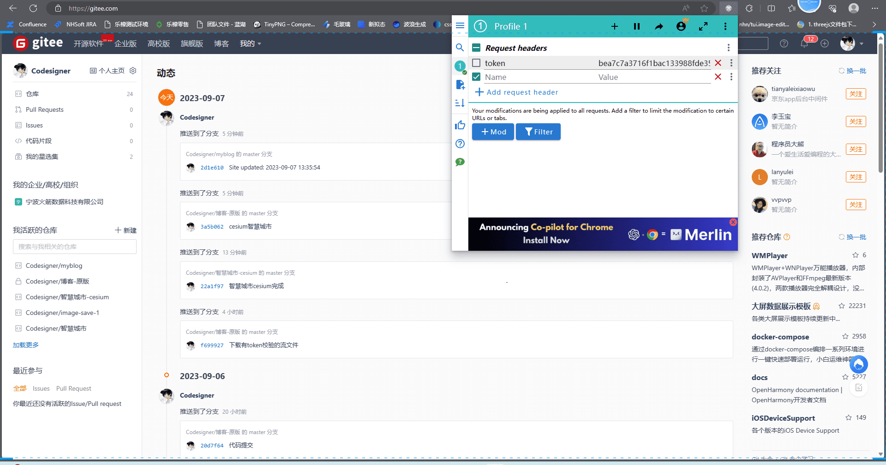Expand ModHeader to full tab
The height and width of the screenshot is (465, 886).
pyautogui.click(x=703, y=26)
